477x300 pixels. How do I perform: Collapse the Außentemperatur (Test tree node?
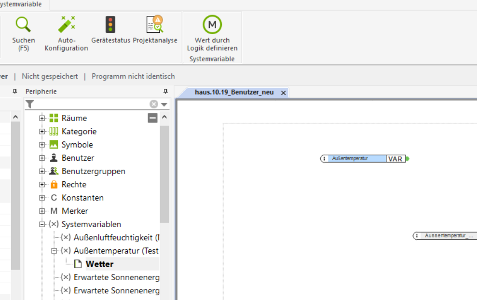pyautogui.click(x=54, y=251)
